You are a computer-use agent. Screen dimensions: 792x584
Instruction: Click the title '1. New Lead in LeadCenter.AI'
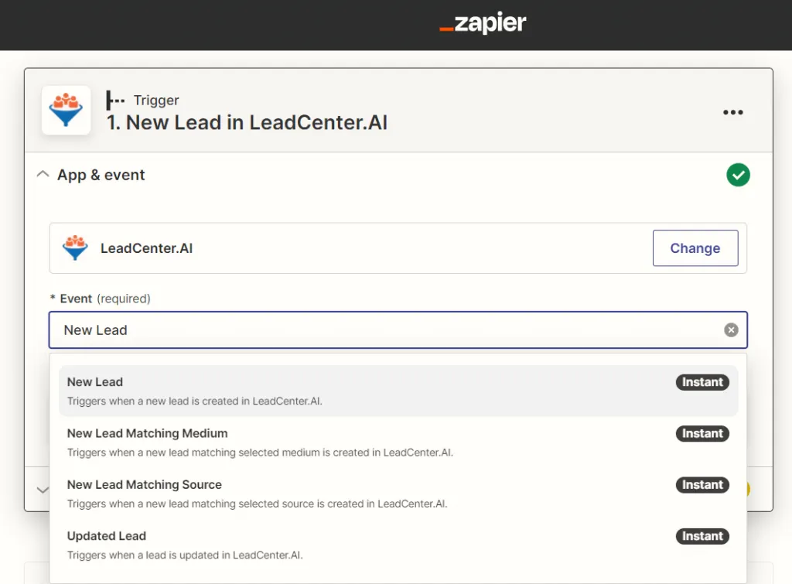click(x=247, y=123)
